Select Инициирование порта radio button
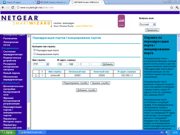The image size is (180, 135). [x=34, y=54]
